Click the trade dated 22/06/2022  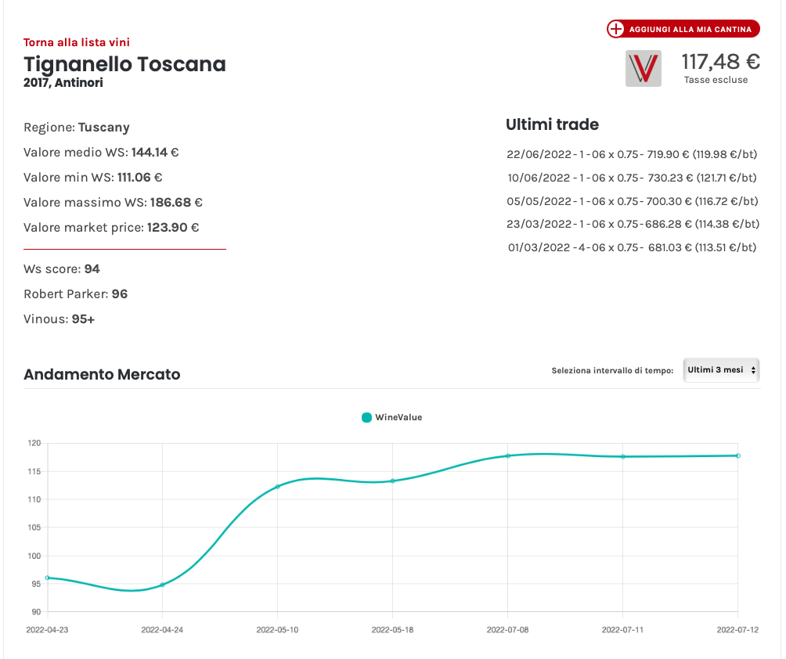[632, 154]
